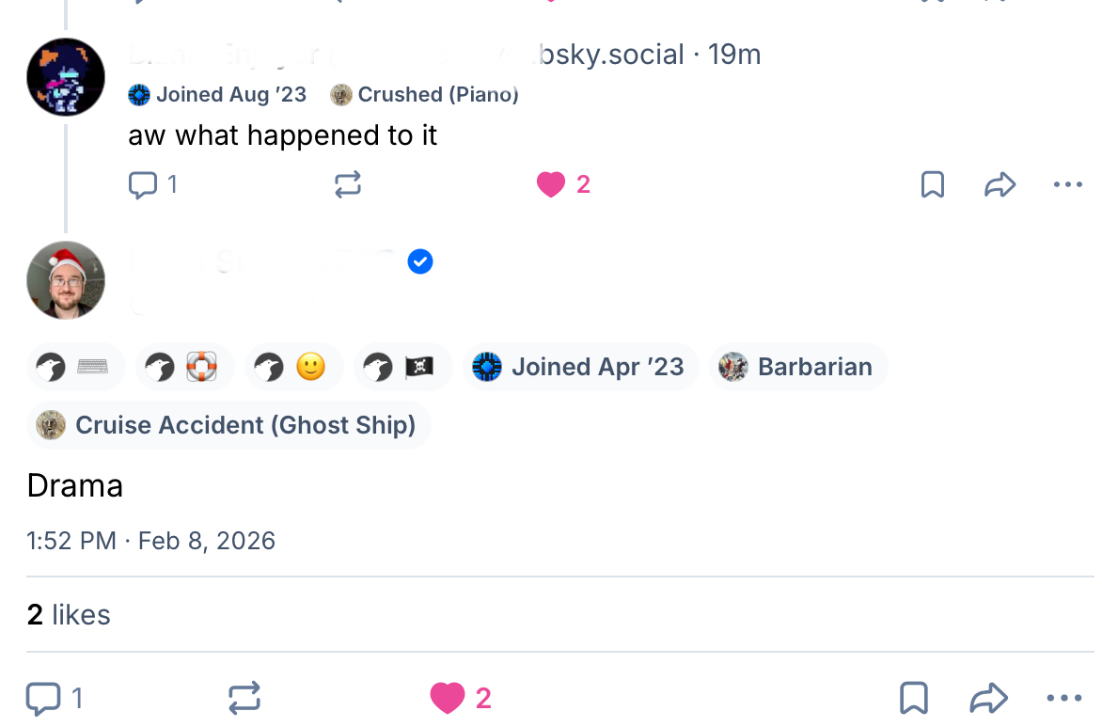
Task: Reply to the 'aw what happened' comment
Action: coord(142,184)
